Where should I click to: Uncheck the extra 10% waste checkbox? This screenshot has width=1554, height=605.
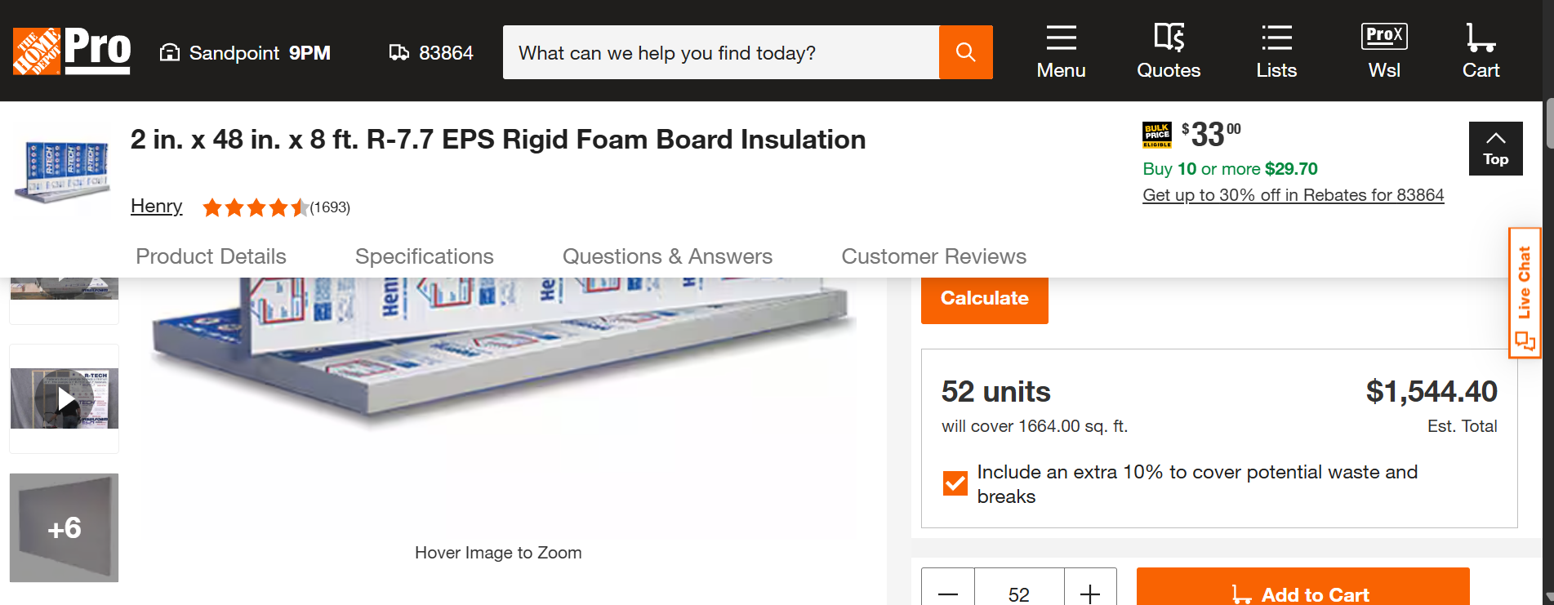point(955,483)
